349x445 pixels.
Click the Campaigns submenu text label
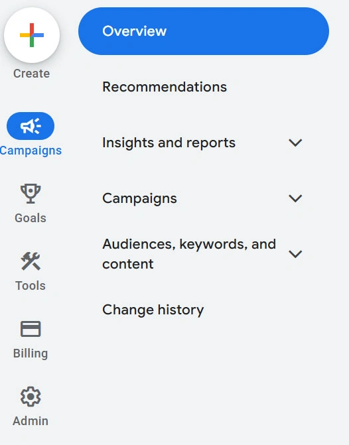139,198
